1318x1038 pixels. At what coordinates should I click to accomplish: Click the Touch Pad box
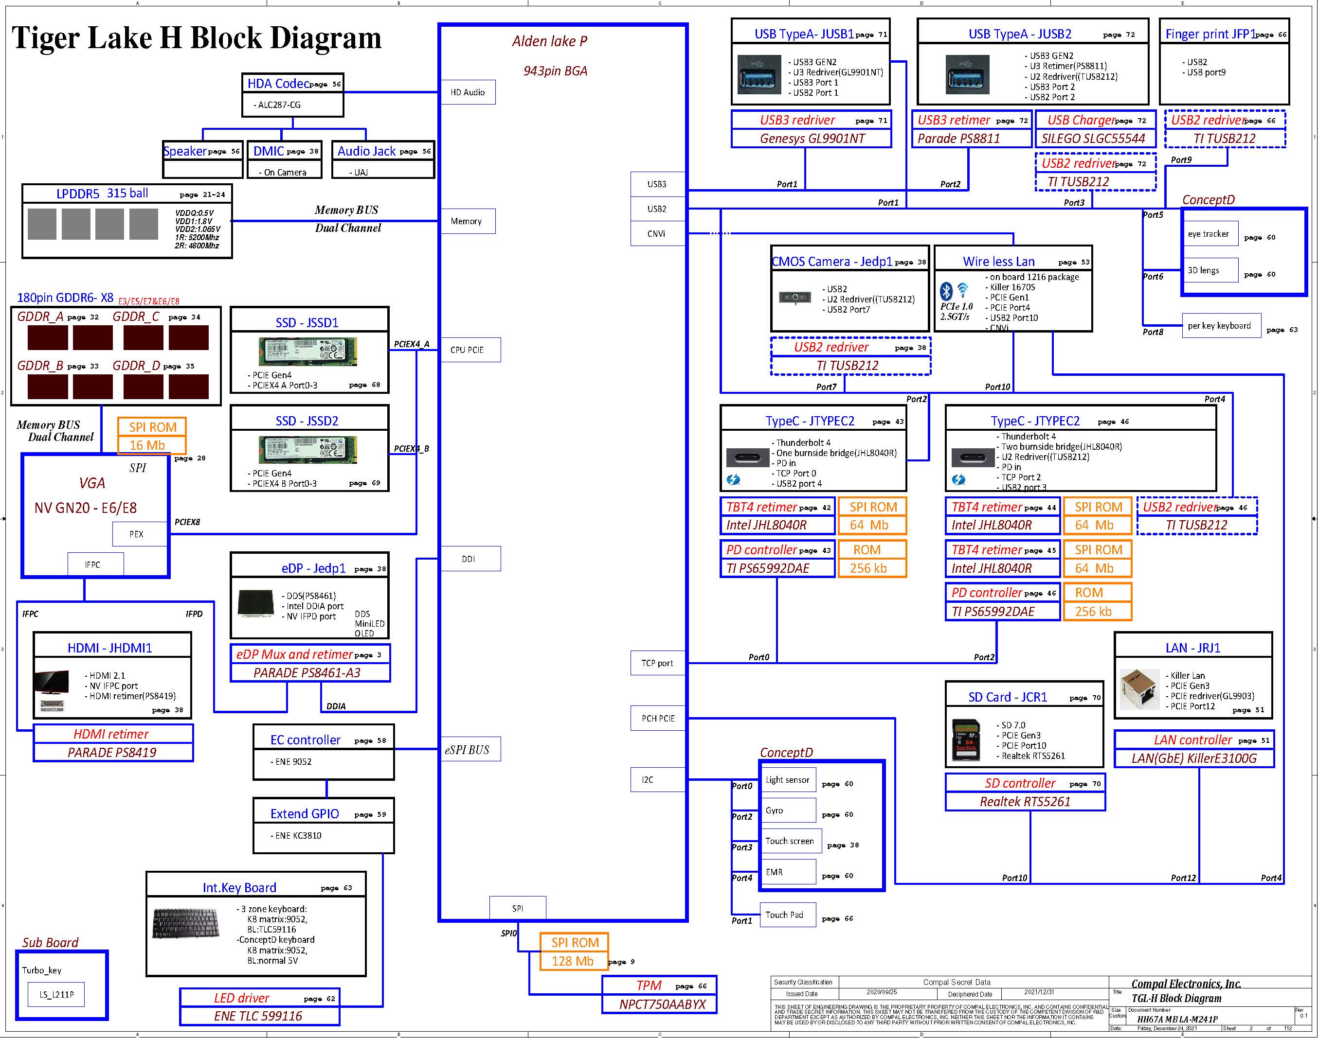[x=787, y=915]
